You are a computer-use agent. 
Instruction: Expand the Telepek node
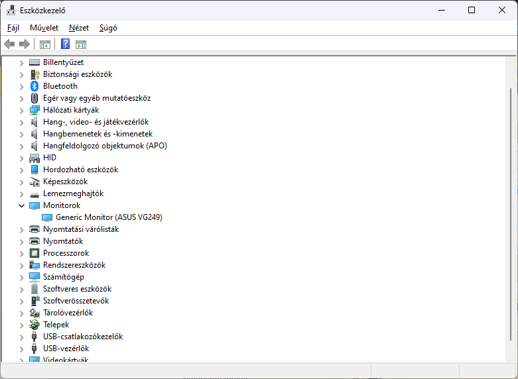[x=21, y=325]
